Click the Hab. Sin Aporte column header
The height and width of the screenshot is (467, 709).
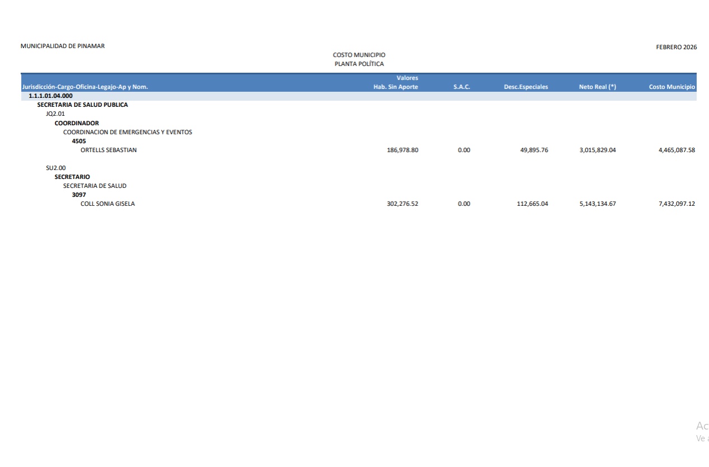click(396, 87)
